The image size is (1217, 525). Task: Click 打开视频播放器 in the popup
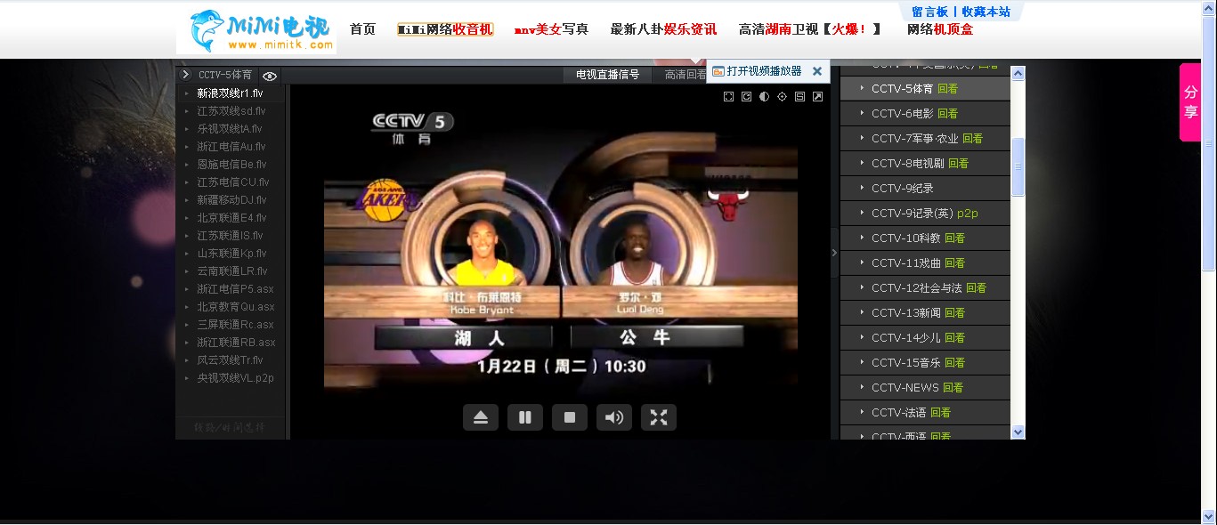tap(764, 71)
